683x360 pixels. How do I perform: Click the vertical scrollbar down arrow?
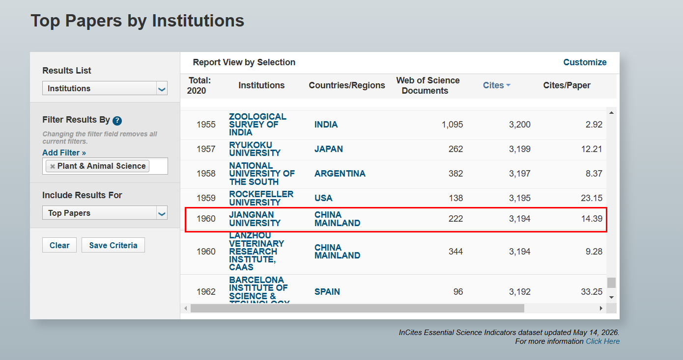(611, 297)
